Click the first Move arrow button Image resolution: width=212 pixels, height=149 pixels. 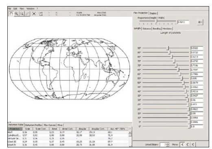point(182,145)
